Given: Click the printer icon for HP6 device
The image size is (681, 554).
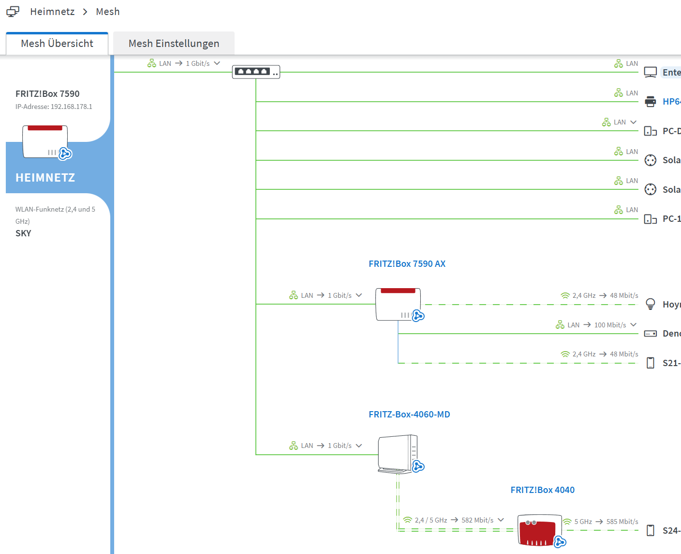Looking at the screenshot, I should tap(651, 102).
